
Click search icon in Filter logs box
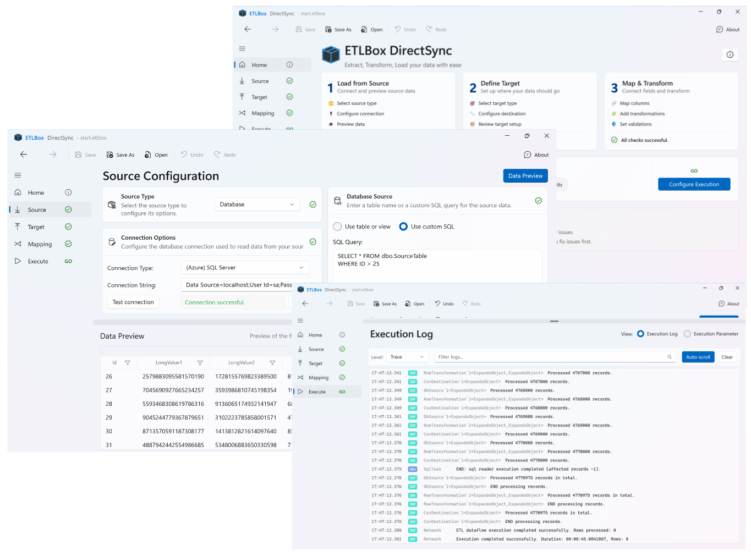(670, 357)
